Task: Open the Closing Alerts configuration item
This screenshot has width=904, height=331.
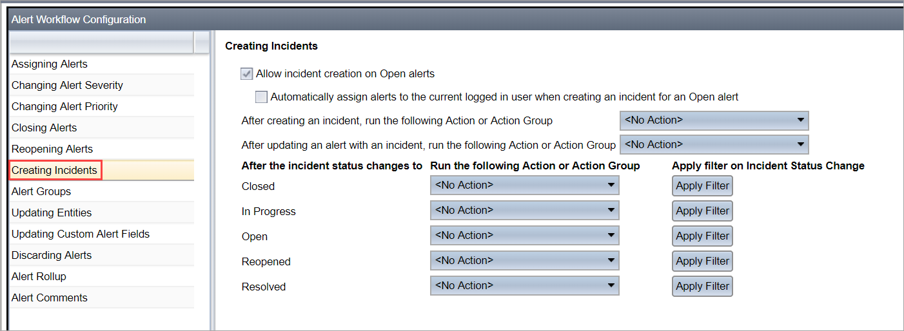Action: (102, 128)
